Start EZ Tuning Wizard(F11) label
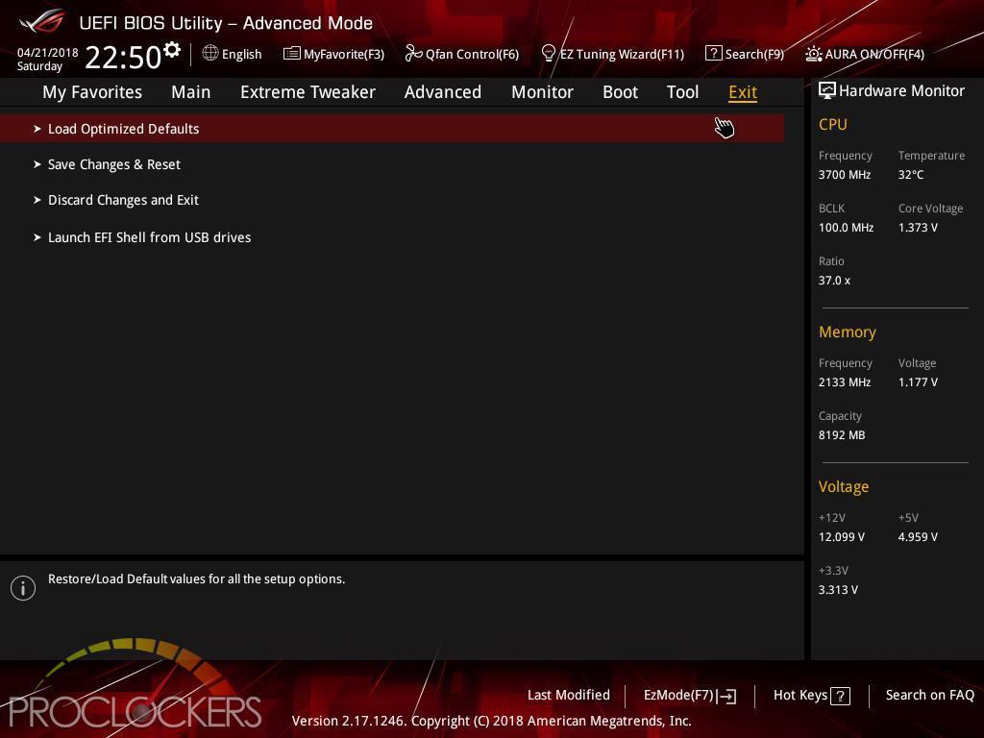Viewport: 984px width, 738px height. (622, 54)
